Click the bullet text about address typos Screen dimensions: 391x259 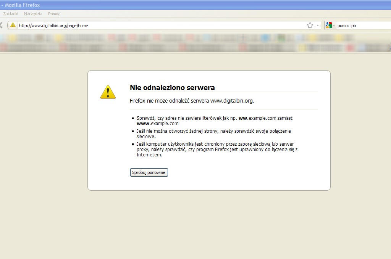[214, 121]
